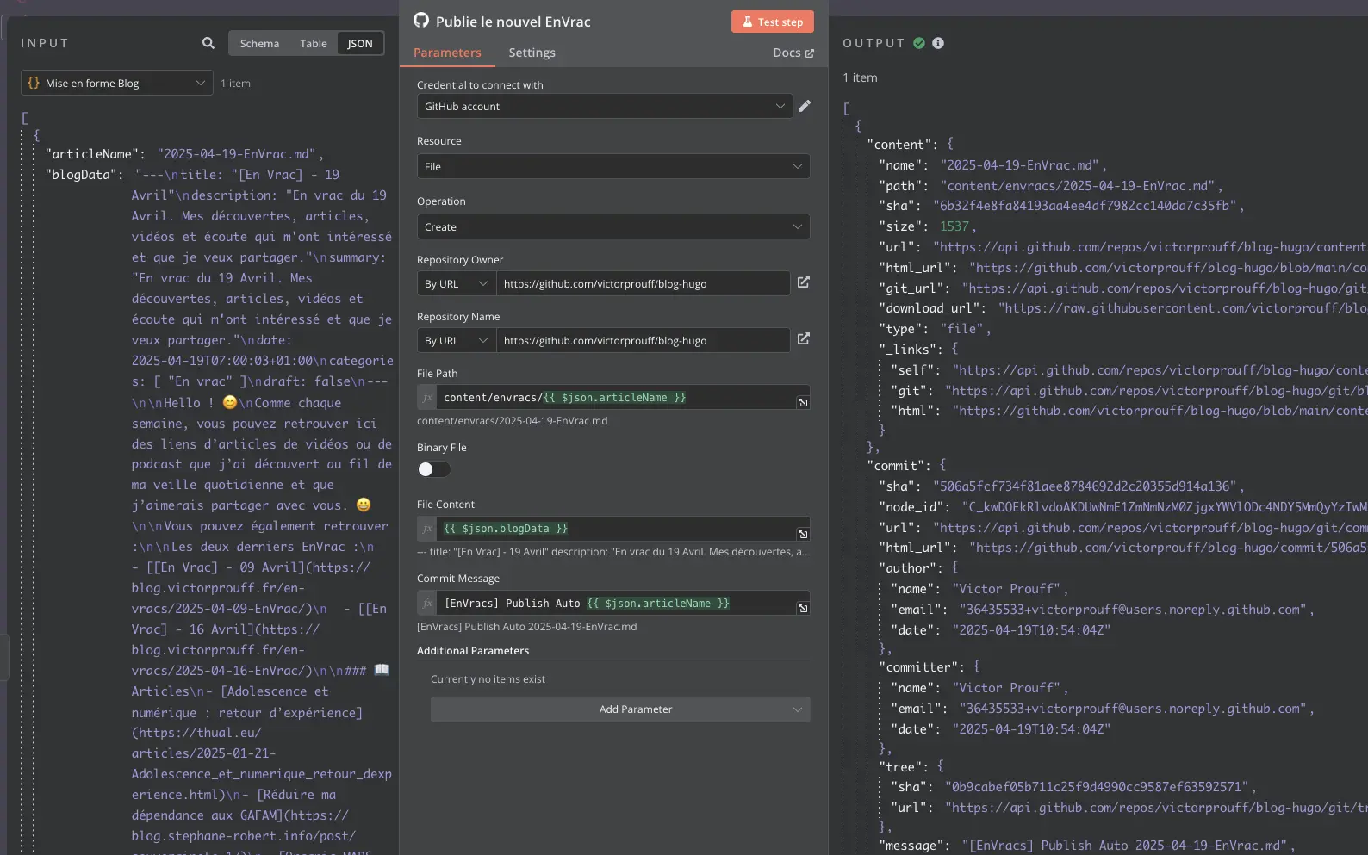
Task: Switch input view to JSON
Action: pos(360,43)
